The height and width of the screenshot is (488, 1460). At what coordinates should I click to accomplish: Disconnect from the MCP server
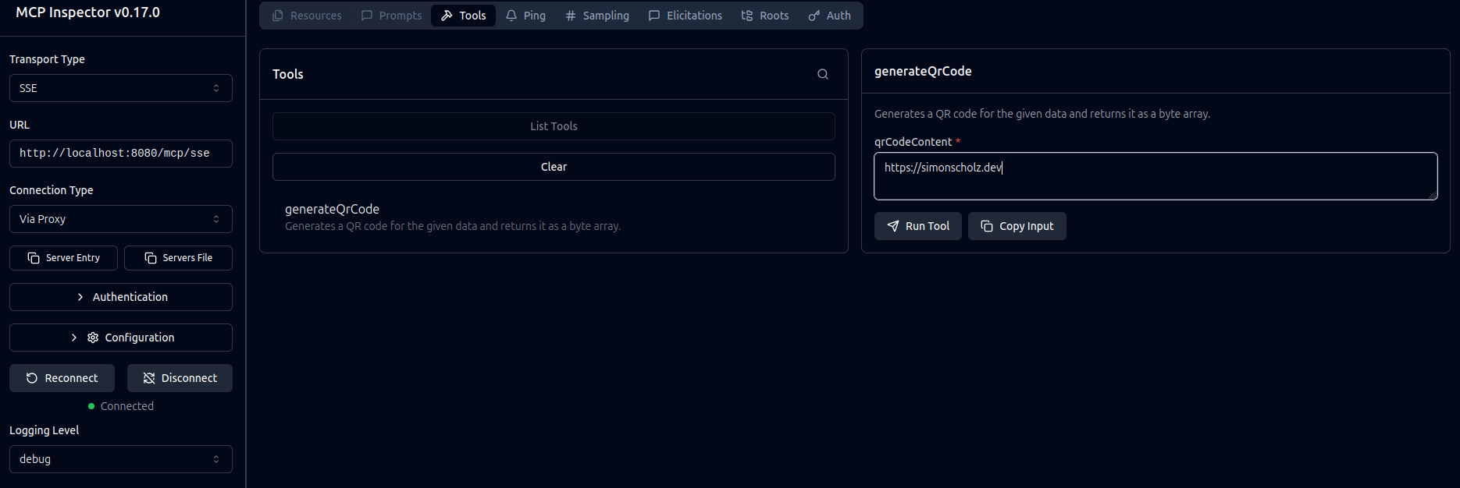coord(180,378)
